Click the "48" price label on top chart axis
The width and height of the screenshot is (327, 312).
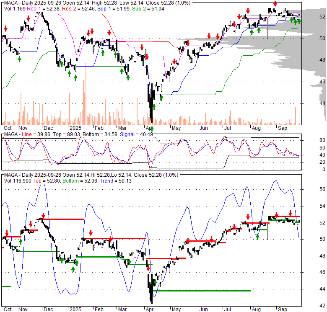[x=322, y=60]
